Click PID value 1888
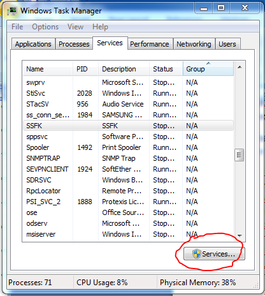 click(x=85, y=202)
